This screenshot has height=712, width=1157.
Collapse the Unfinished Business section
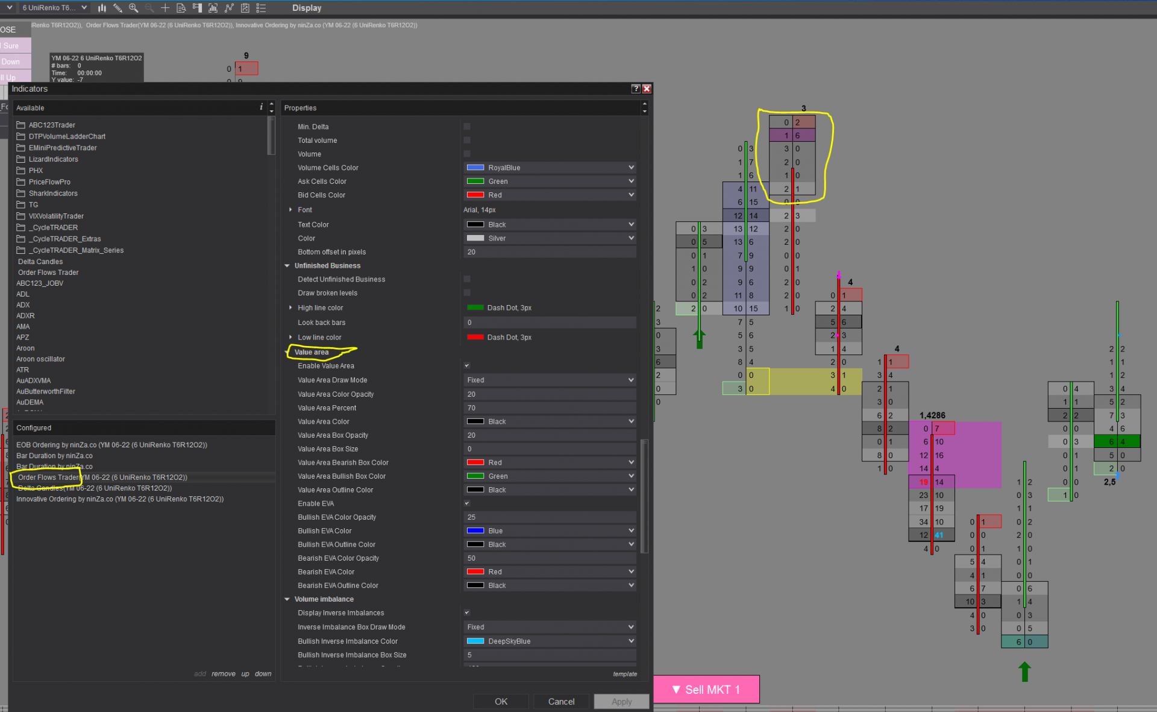(x=287, y=266)
